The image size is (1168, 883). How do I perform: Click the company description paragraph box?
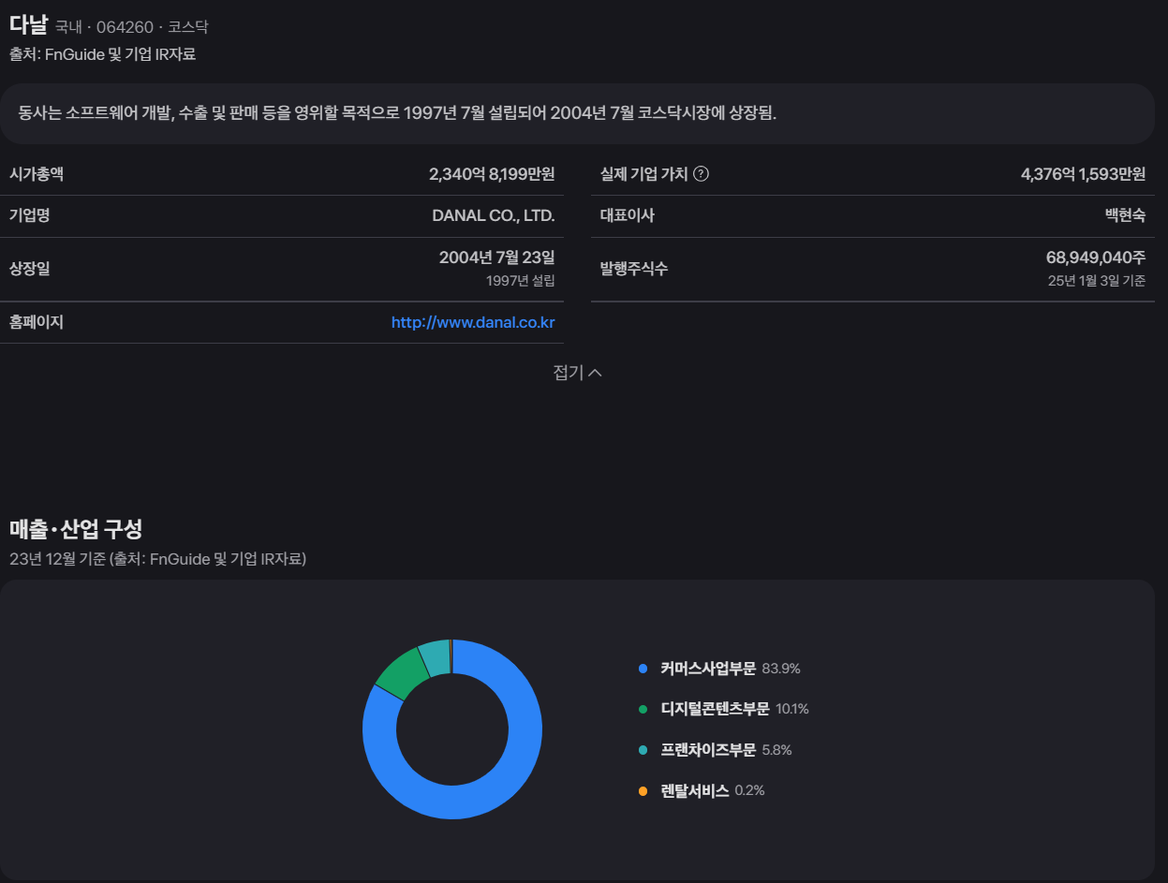tap(577, 113)
